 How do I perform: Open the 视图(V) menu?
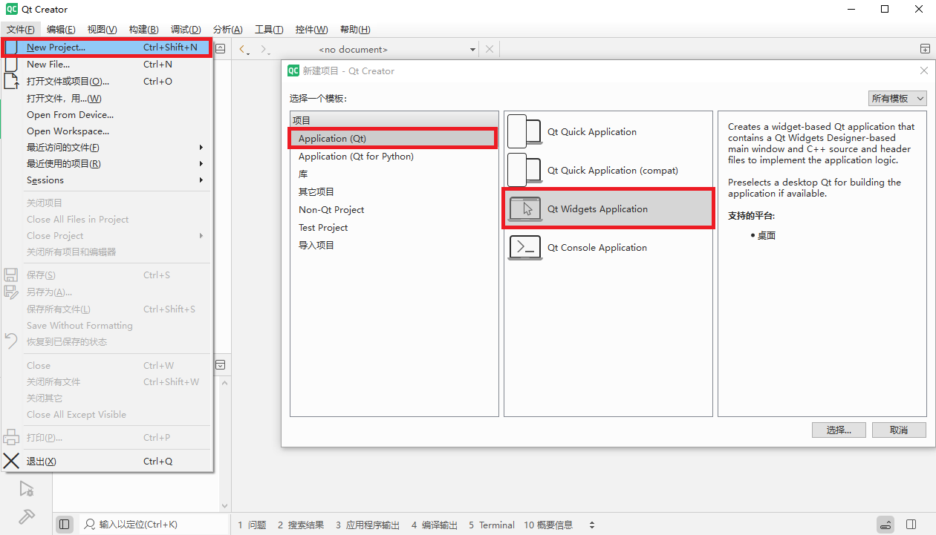(102, 30)
